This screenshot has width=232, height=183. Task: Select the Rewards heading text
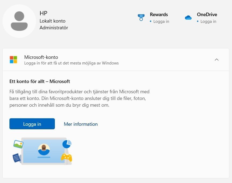[159, 15]
